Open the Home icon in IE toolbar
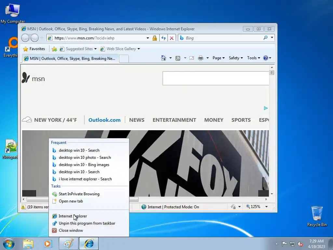The width and height of the screenshot is (333, 250). [163, 58]
